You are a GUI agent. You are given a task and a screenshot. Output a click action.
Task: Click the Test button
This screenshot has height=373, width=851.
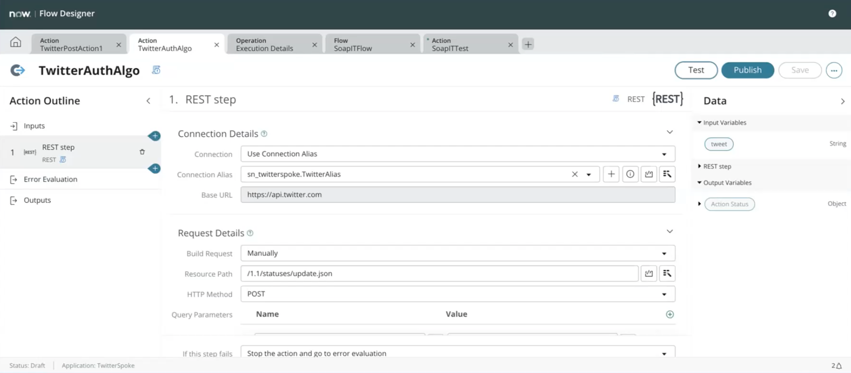pos(696,70)
